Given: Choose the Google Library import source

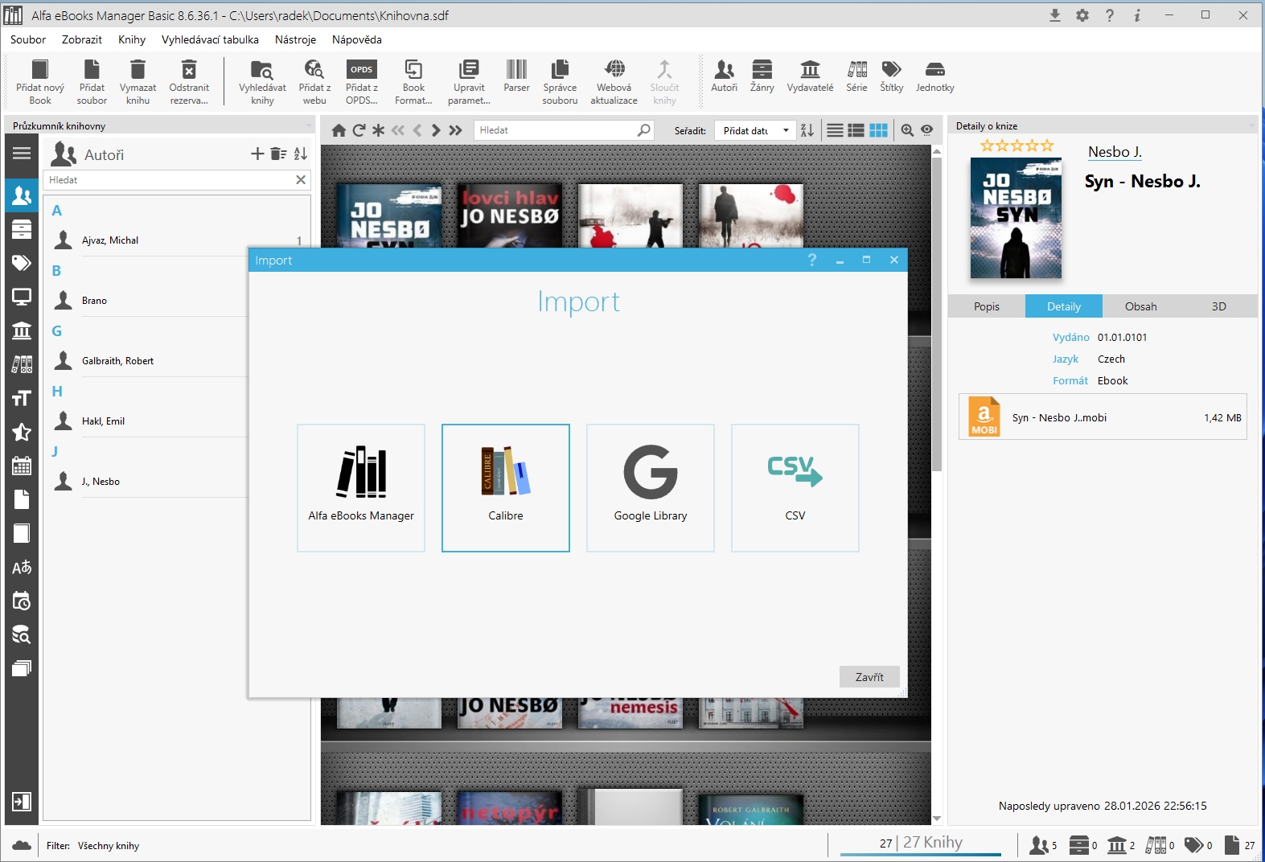Looking at the screenshot, I should 650,487.
